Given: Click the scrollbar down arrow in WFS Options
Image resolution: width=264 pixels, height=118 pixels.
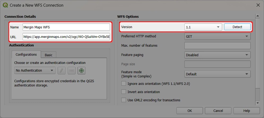Looking at the screenshot, I should (x=257, y=103).
